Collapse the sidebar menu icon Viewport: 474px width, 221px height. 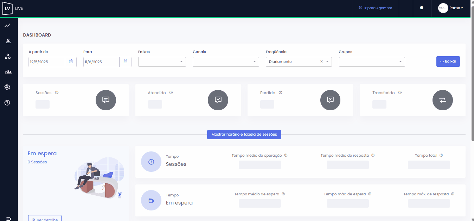(x=8, y=219)
